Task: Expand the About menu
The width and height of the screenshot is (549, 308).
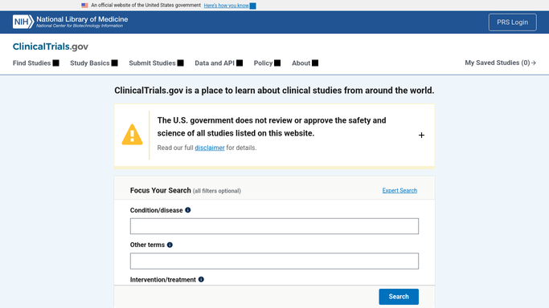Action: [305, 63]
